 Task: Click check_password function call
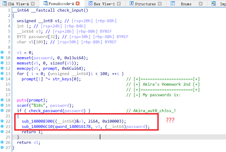pos(45,111)
